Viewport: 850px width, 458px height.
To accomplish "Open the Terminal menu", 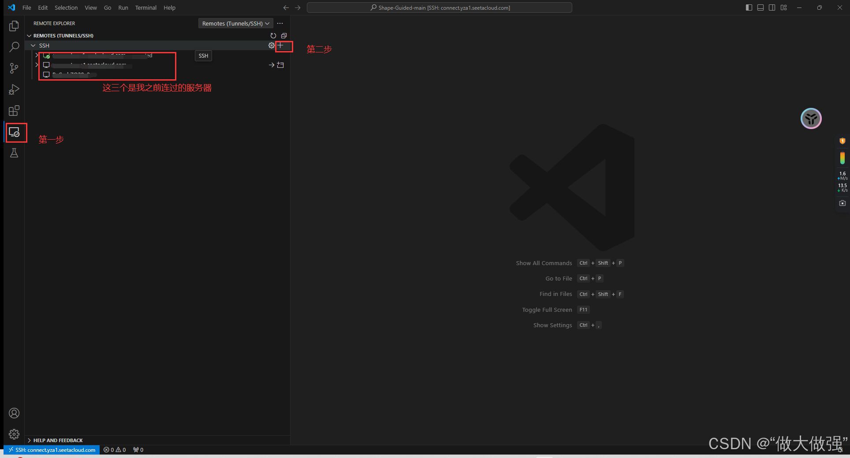I will [x=146, y=7].
